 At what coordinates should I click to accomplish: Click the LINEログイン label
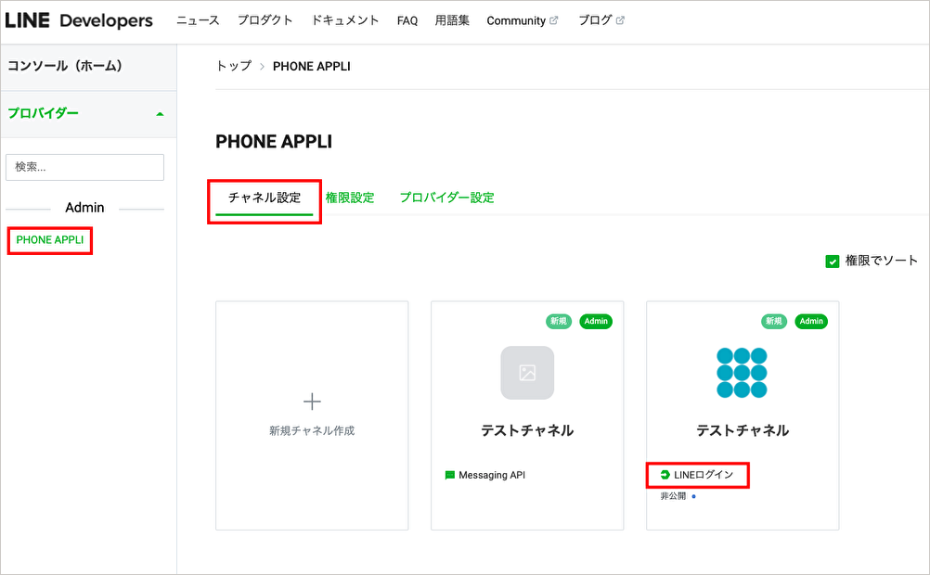coord(704,475)
